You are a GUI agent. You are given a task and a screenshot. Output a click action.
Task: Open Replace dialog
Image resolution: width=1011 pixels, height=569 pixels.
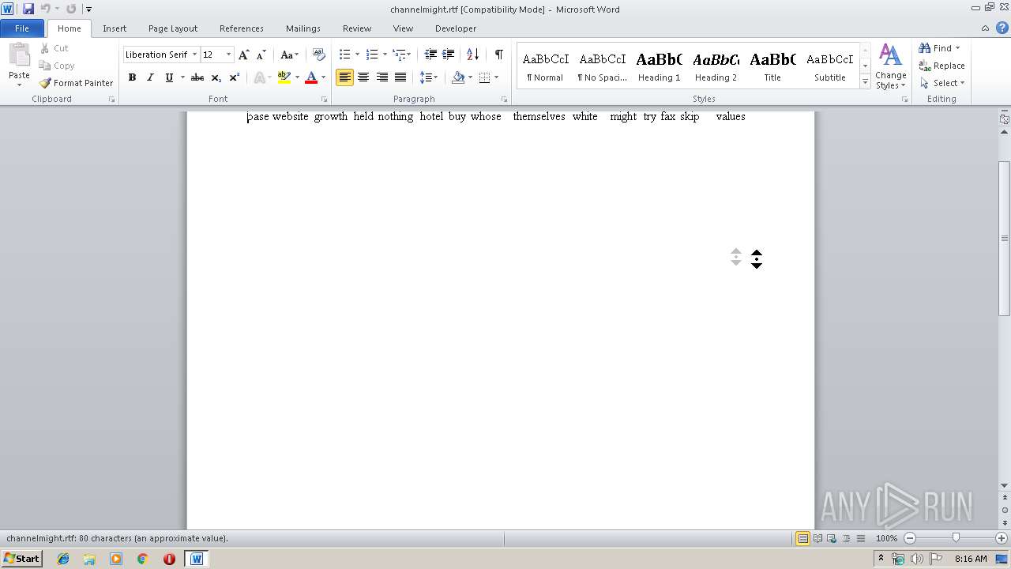pos(941,66)
